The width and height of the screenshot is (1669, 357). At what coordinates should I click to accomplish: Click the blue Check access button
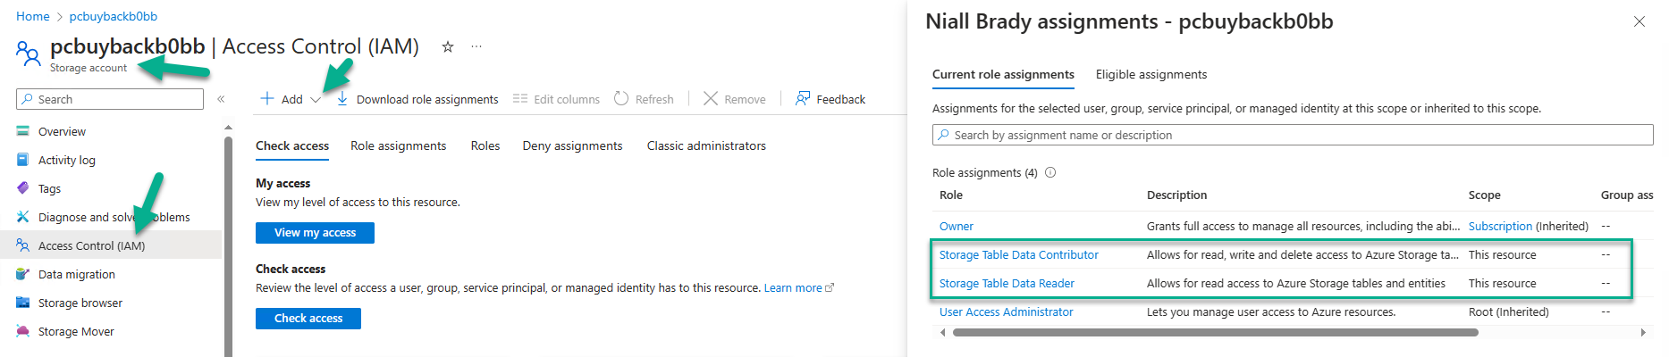point(308,319)
